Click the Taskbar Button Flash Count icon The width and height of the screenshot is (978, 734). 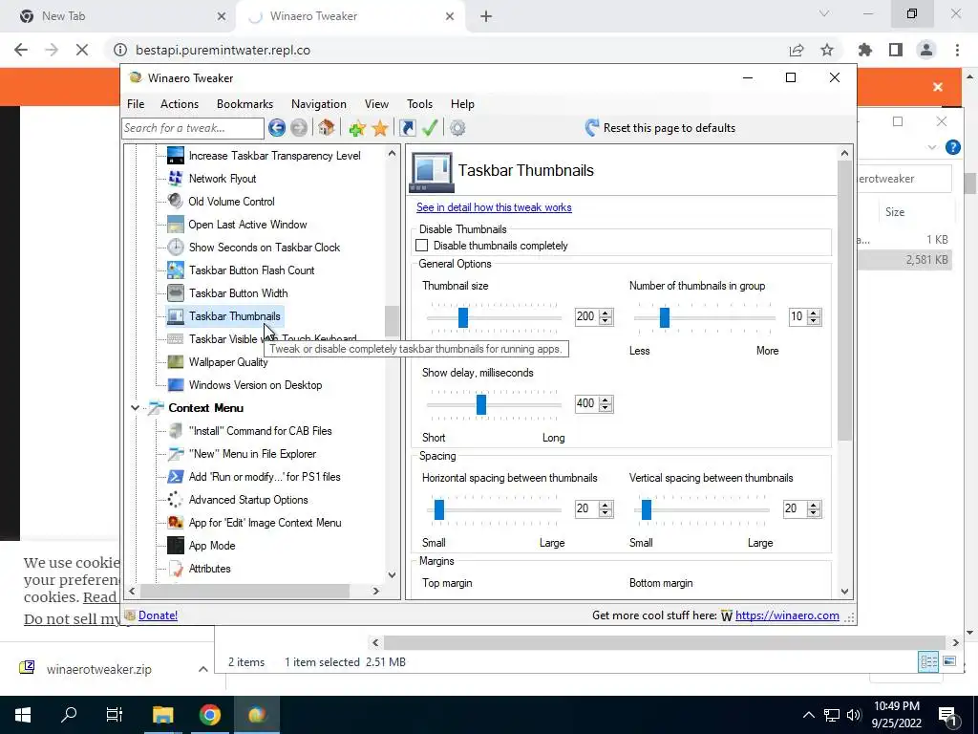(x=176, y=270)
